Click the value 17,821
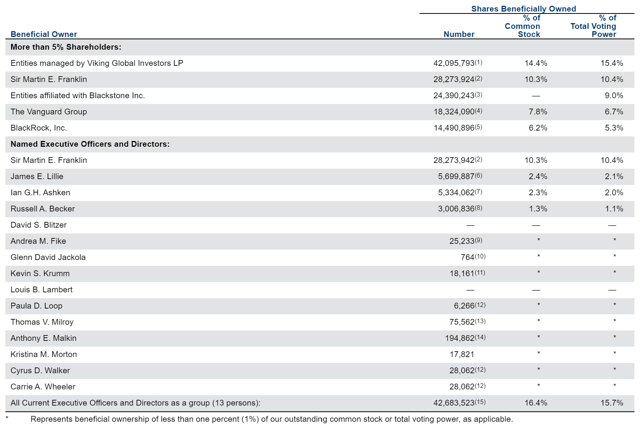Viewport: 641px width, 436px height. [462, 354]
